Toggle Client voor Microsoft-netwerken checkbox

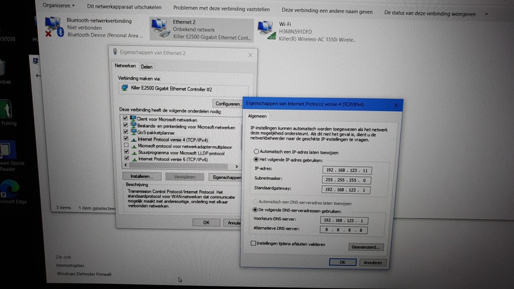pyautogui.click(x=125, y=118)
